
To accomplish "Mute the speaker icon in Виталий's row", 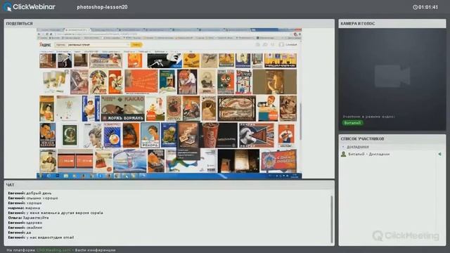I will tap(439, 154).
